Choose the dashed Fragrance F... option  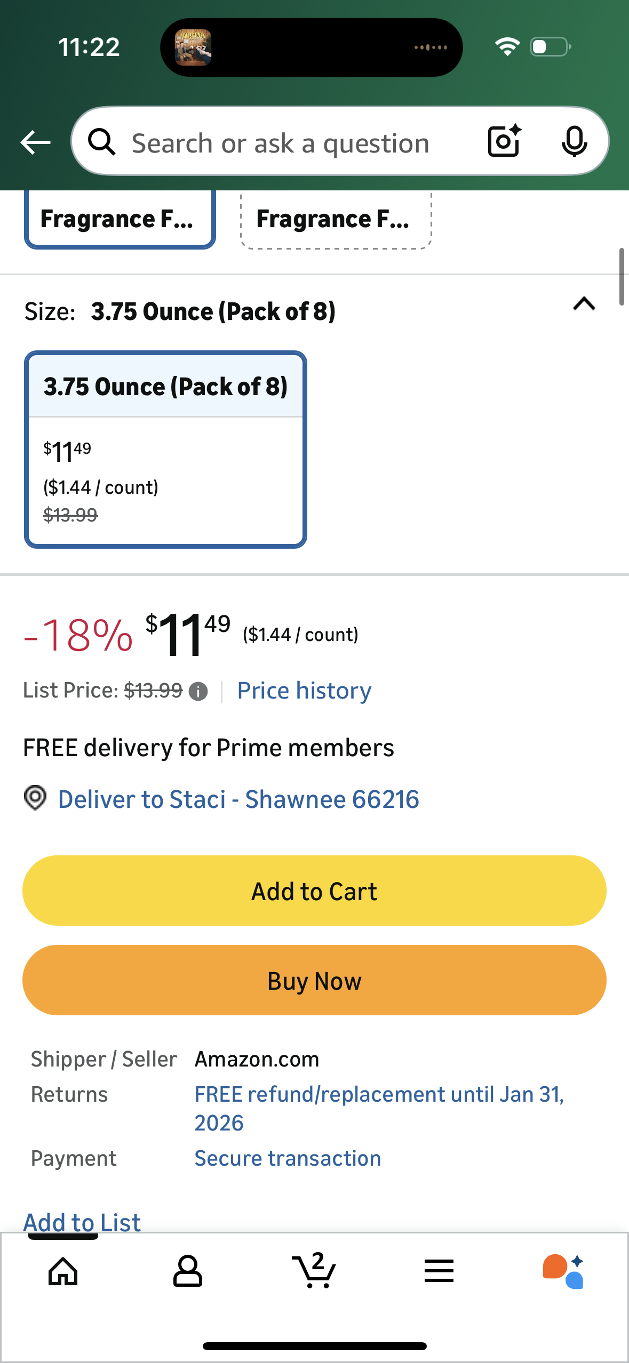pyautogui.click(x=336, y=219)
